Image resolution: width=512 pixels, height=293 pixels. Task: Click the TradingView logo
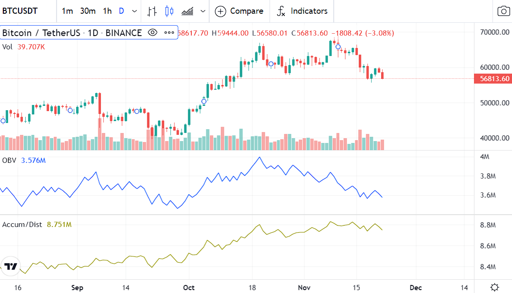click(x=10, y=266)
